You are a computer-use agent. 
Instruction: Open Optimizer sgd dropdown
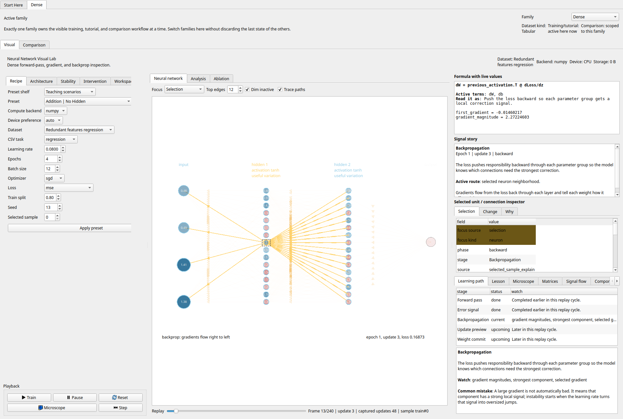click(x=54, y=178)
